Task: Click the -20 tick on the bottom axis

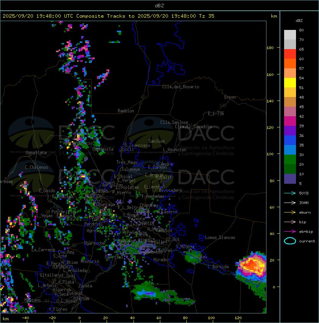Action: [52, 318]
